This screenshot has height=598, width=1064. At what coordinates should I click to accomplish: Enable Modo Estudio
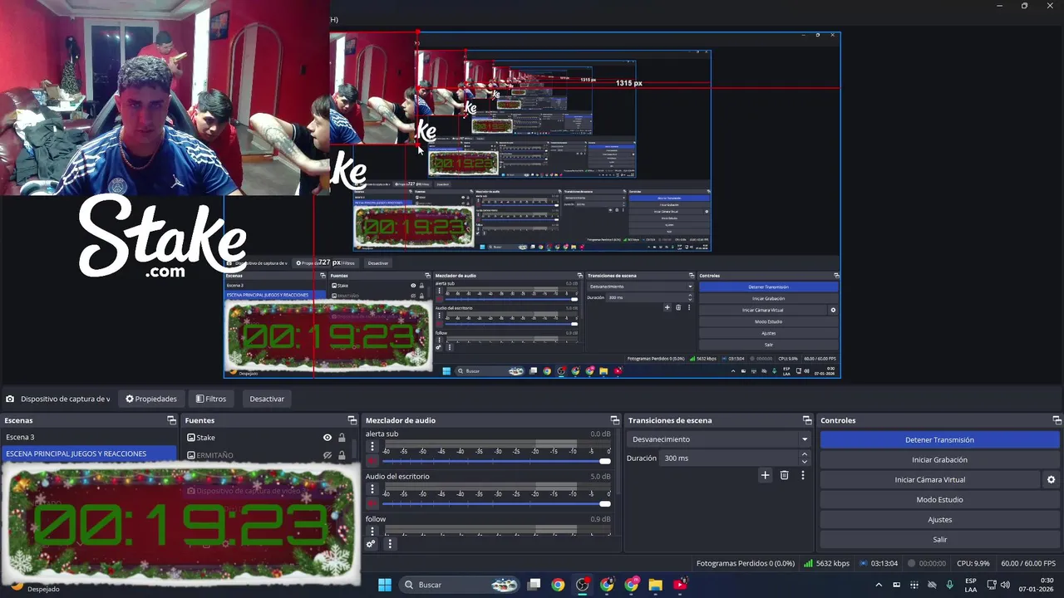(x=939, y=499)
